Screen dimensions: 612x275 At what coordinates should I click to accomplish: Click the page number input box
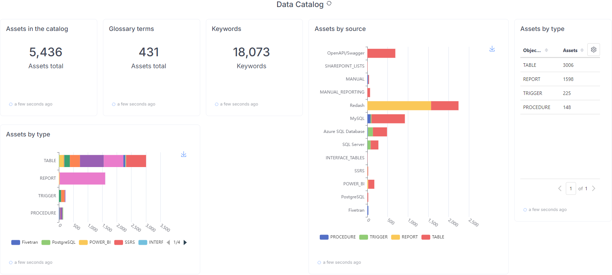point(571,188)
